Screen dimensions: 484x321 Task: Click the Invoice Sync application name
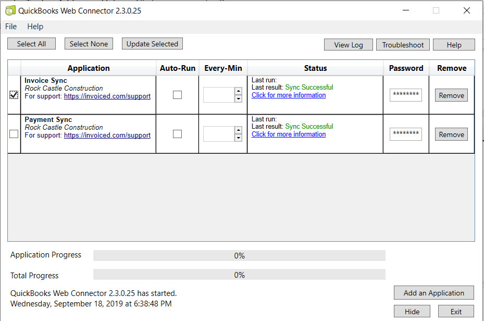[x=46, y=81]
